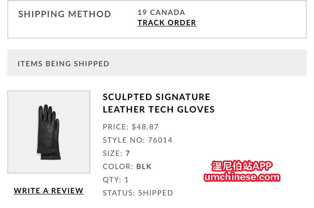Select the Qty 1 line
Screen dimensions: 314x208
(x=116, y=180)
